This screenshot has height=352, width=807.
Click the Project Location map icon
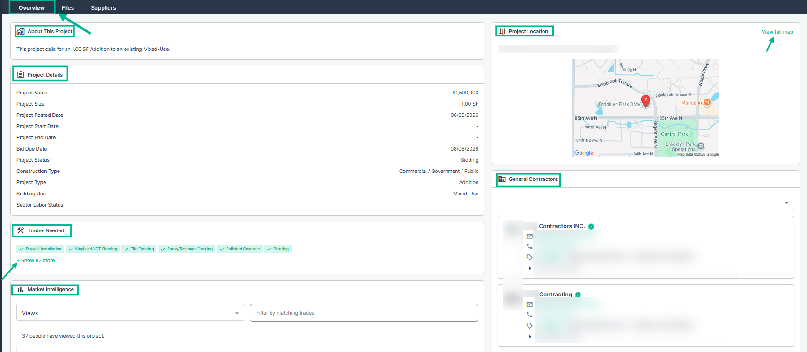coord(502,31)
